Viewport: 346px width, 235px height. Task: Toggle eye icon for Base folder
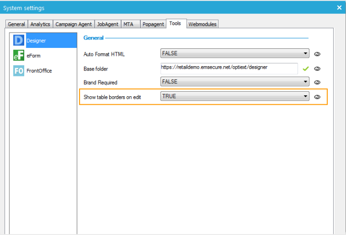tap(317, 69)
